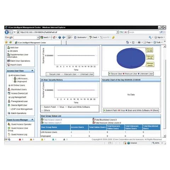
Task: Click the Add User icon
Action: [8, 47]
